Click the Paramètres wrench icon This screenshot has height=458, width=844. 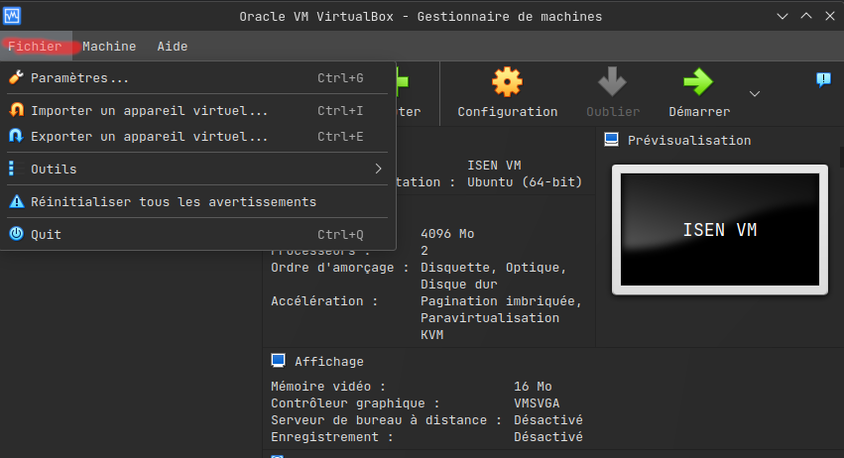pos(16,77)
